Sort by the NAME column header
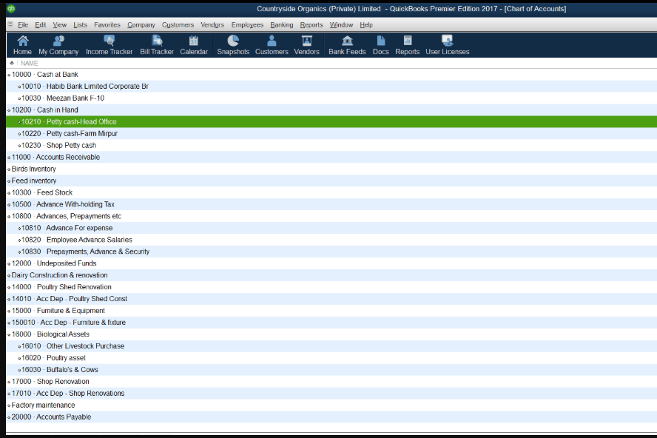The width and height of the screenshot is (657, 438). click(x=30, y=63)
